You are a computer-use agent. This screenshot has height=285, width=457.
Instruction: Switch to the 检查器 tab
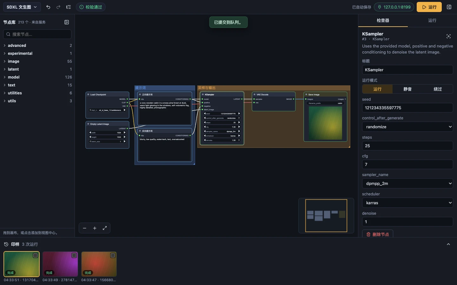[x=383, y=20]
